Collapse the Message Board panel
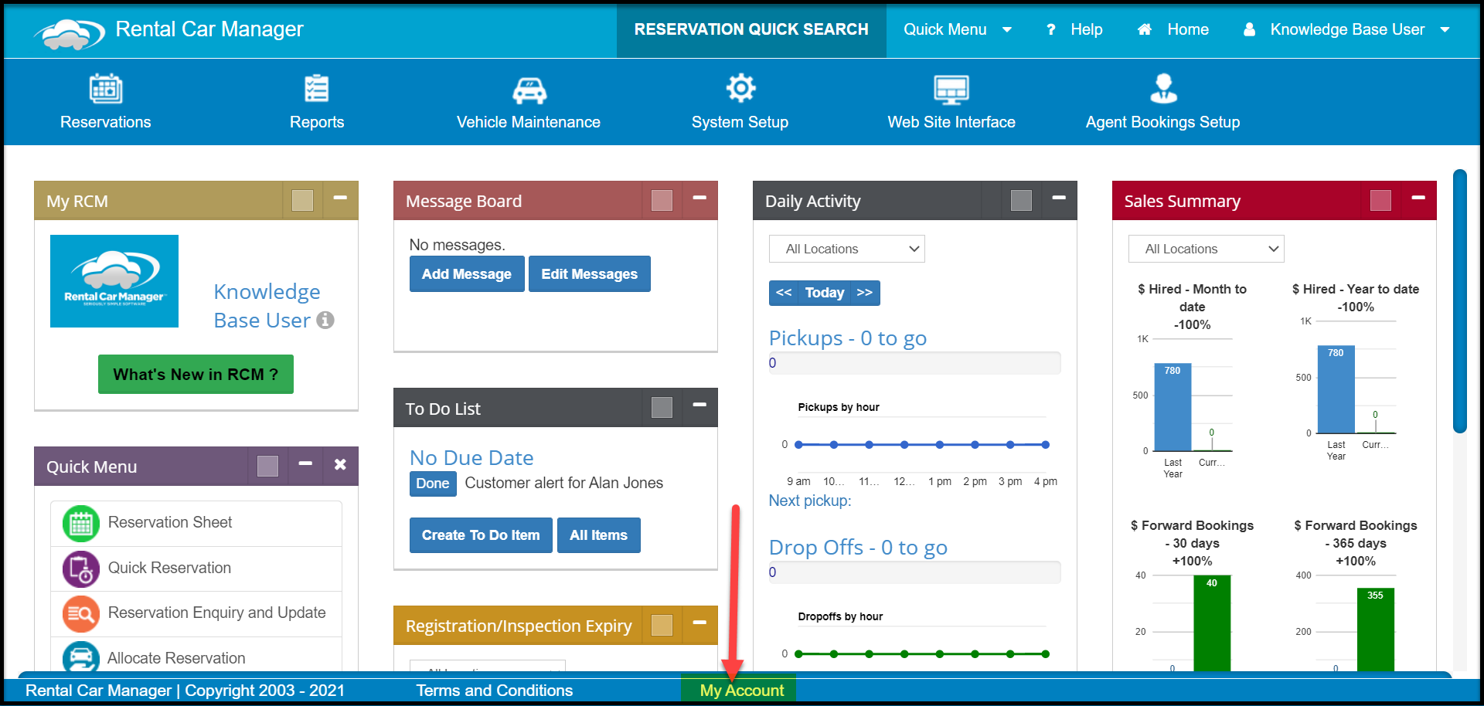1484x706 pixels. [x=699, y=198]
